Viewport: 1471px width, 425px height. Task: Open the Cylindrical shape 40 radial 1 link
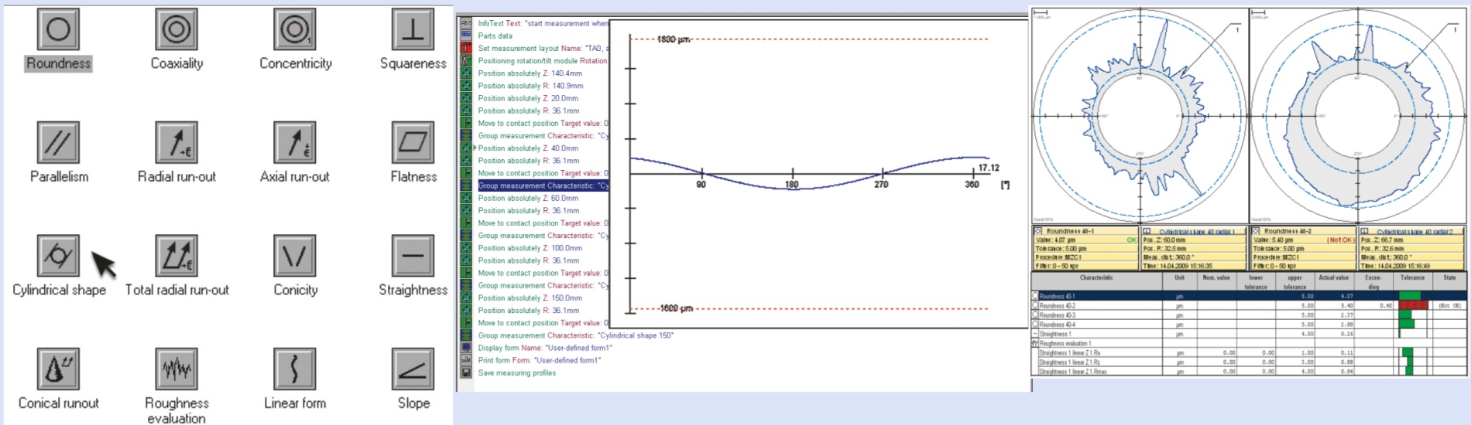(x=1196, y=231)
